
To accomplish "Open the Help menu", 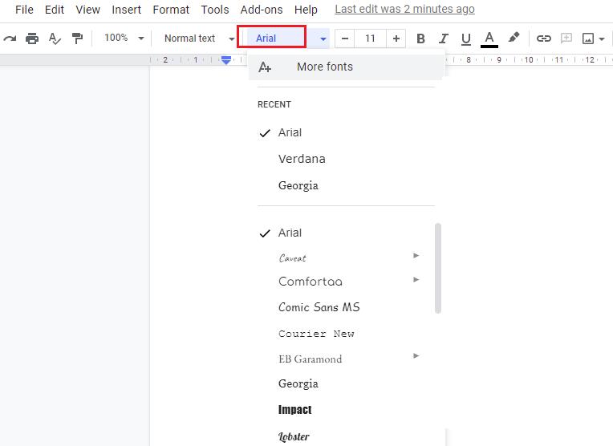I will coord(306,10).
